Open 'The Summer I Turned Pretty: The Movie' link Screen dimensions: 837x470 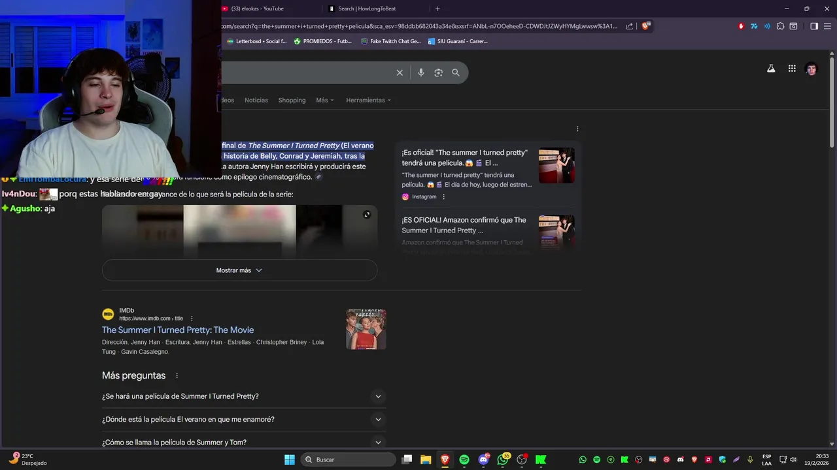coord(178,330)
